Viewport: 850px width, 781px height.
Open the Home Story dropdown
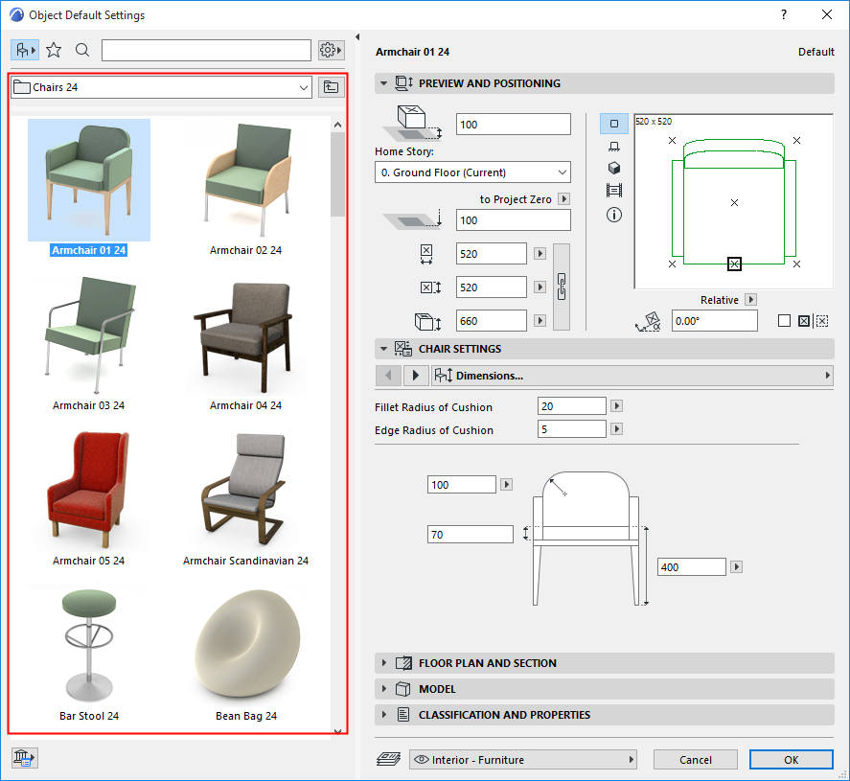tap(472, 172)
